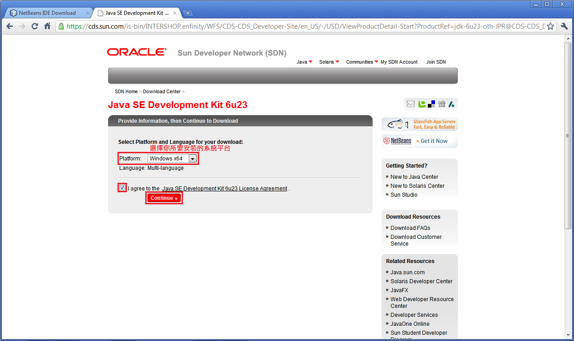
Task: Open JavaOne Online link
Action: 410,324
